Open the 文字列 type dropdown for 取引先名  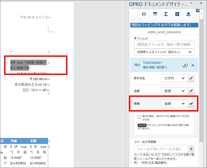pyautogui.click(x=174, y=79)
